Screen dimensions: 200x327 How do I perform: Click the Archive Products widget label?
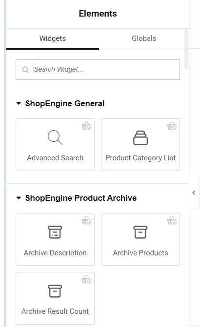(140, 253)
